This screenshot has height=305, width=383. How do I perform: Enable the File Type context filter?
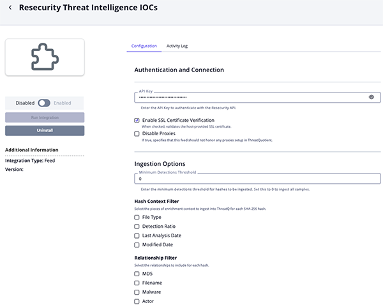[x=137, y=217]
